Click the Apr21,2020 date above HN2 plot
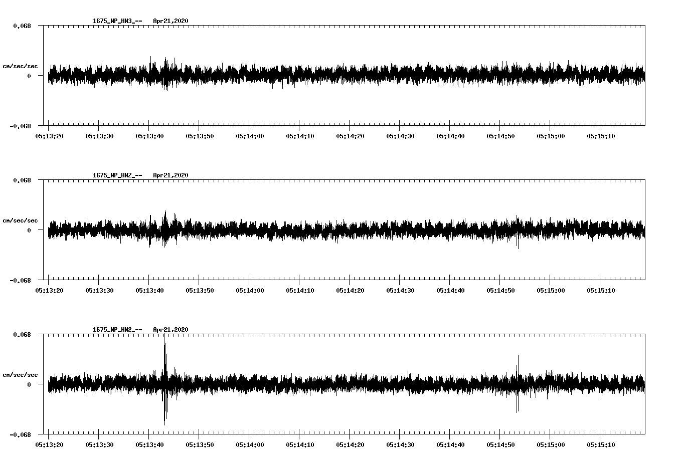Image resolution: width=681 pixels, height=463 pixels. pyautogui.click(x=171, y=330)
